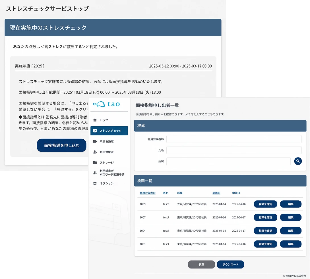310x279 pixels.
Task: Open ストレージ in the sidebar
Action: [109, 163]
